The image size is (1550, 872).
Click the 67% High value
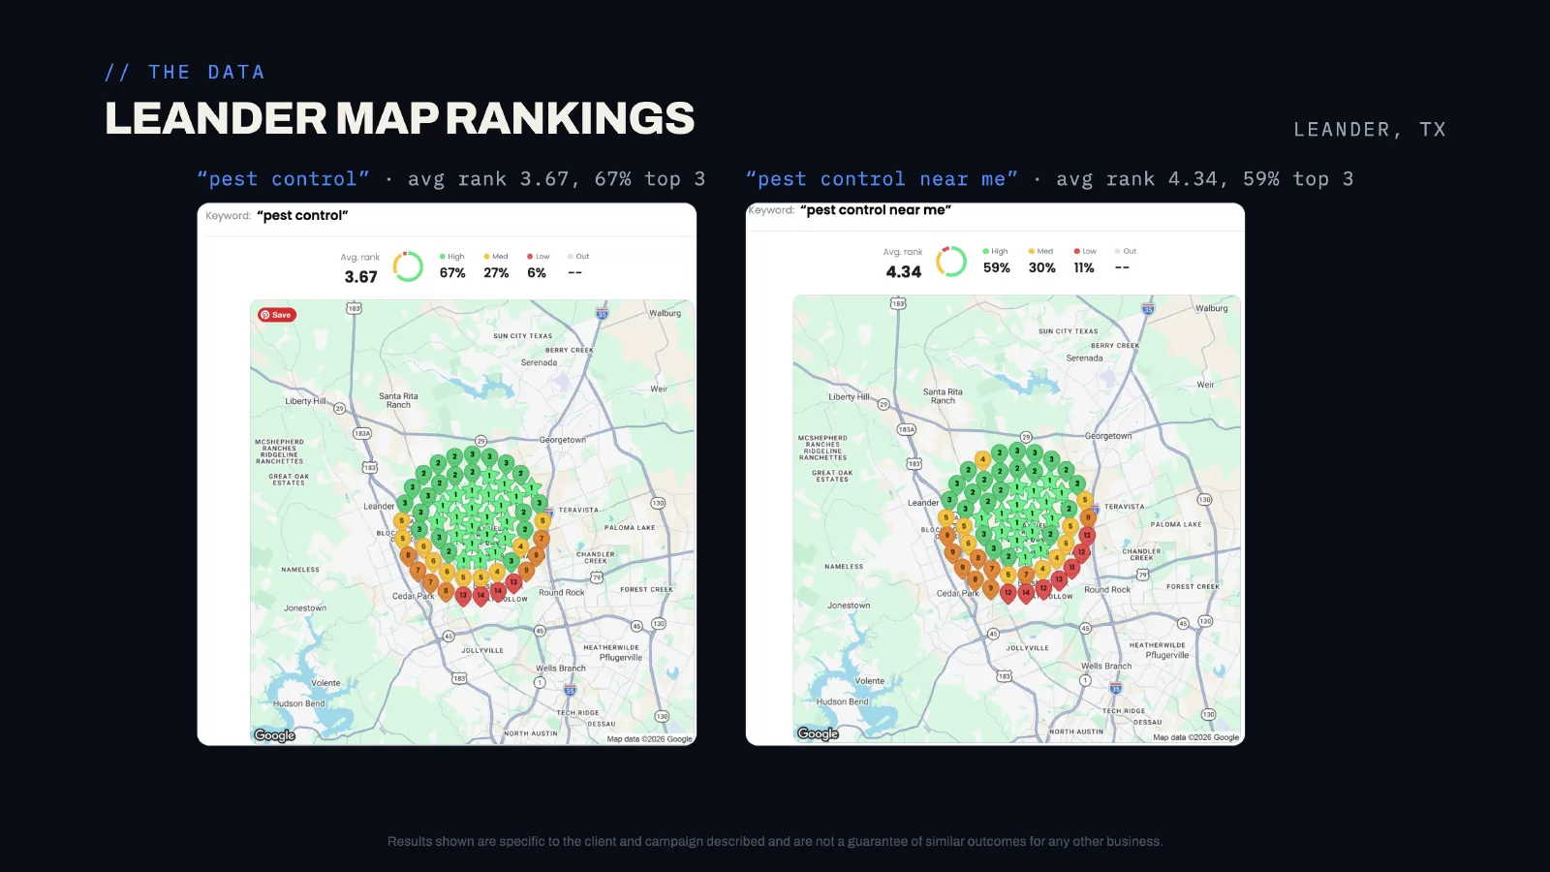(452, 273)
